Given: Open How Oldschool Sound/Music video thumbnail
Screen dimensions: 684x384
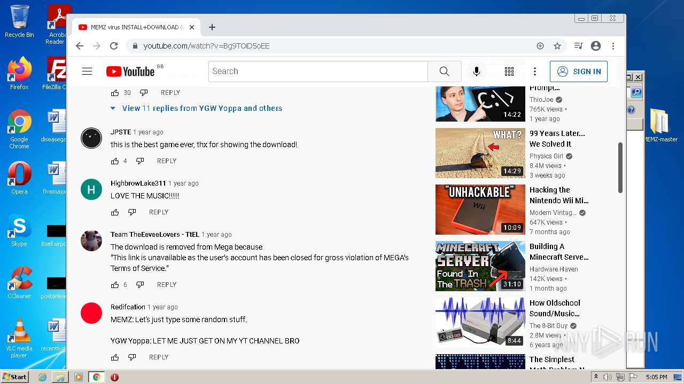Looking at the screenshot, I should (x=480, y=323).
